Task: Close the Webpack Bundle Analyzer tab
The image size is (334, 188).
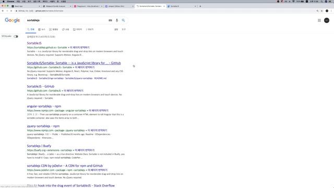Action: 70,6
